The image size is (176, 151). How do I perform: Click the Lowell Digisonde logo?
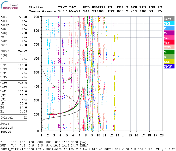coord(10,6)
